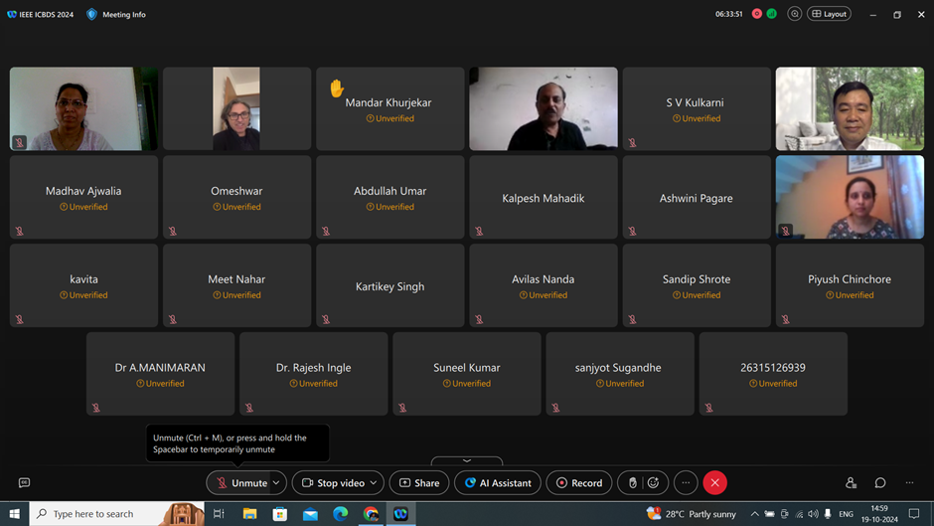Open the Participants panel icon
934x526 pixels.
[851, 483]
